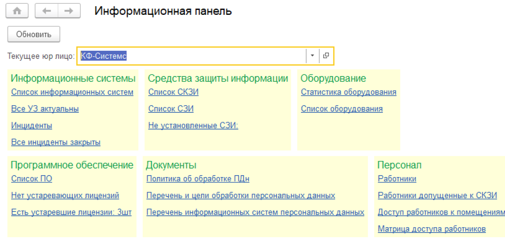Open Все инциденты закрыты link
This screenshot has height=252, width=505.
[x=56, y=142]
